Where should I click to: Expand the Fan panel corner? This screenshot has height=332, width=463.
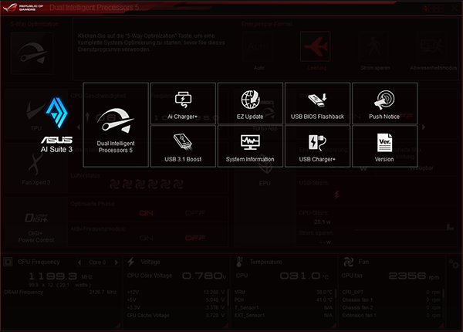(441, 325)
